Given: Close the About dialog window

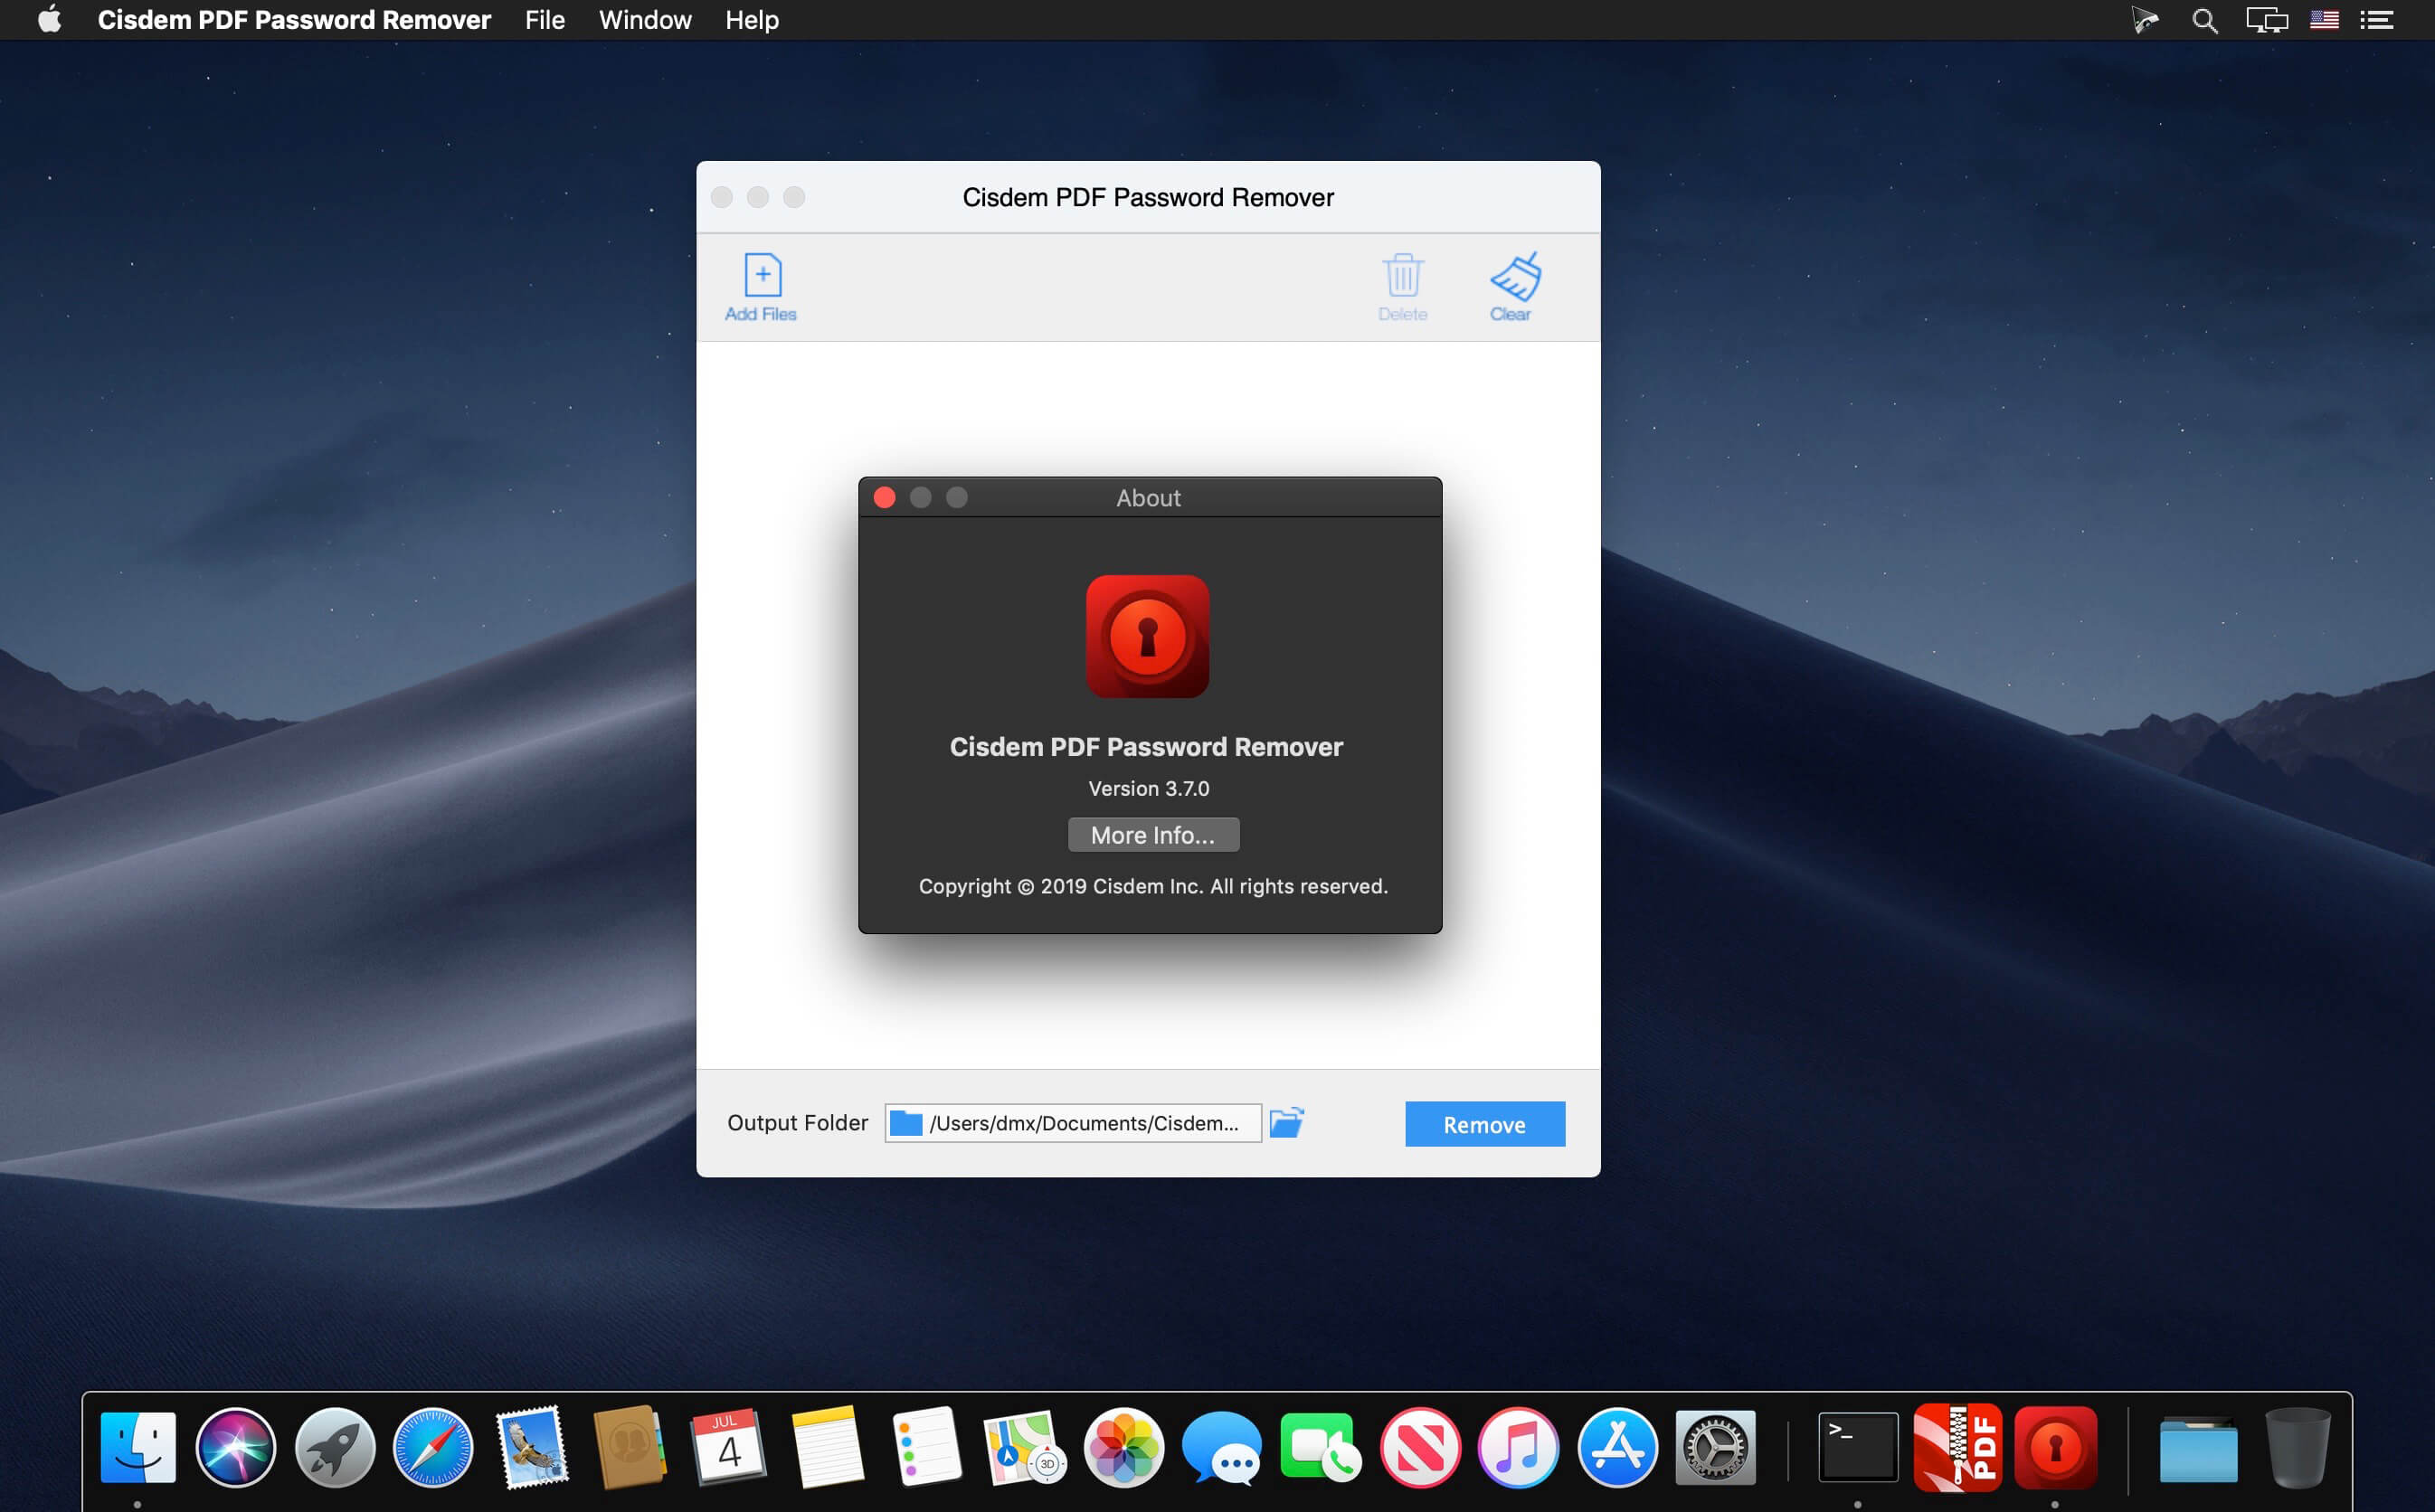Looking at the screenshot, I should [x=884, y=498].
